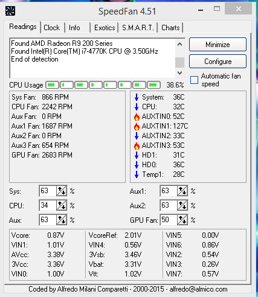This screenshot has height=297, width=258.
Task: Click the Aux2 speed percentage field
Action: pos(169,205)
